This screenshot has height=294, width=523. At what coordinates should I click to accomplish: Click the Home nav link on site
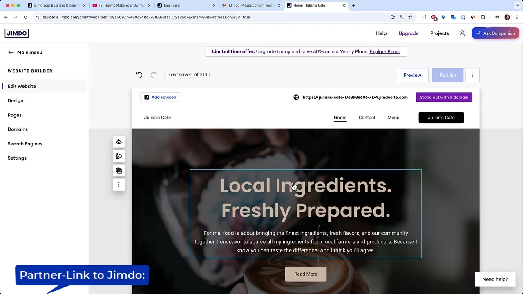point(340,118)
